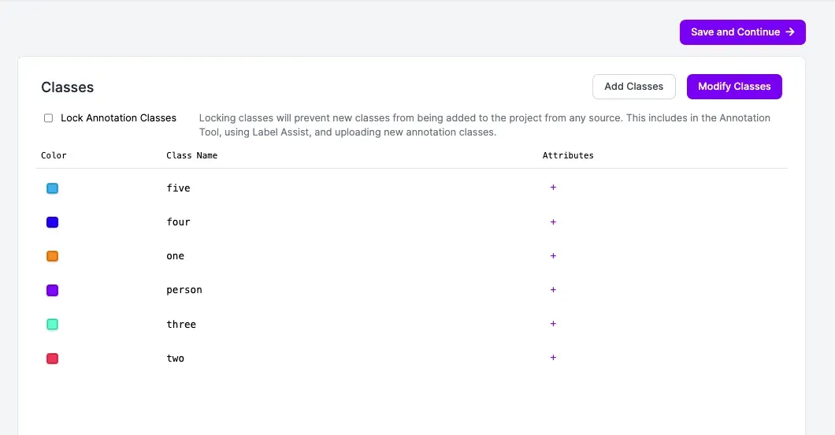Add attribute to the four class
Image resolution: width=835 pixels, height=435 pixels.
click(x=553, y=222)
